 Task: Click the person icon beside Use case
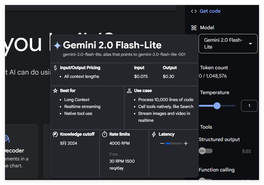click(129, 90)
